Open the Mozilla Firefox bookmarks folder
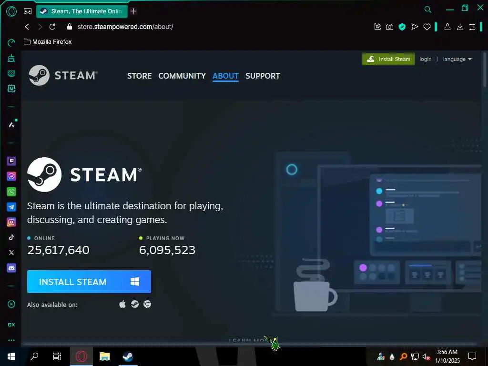 (48, 42)
